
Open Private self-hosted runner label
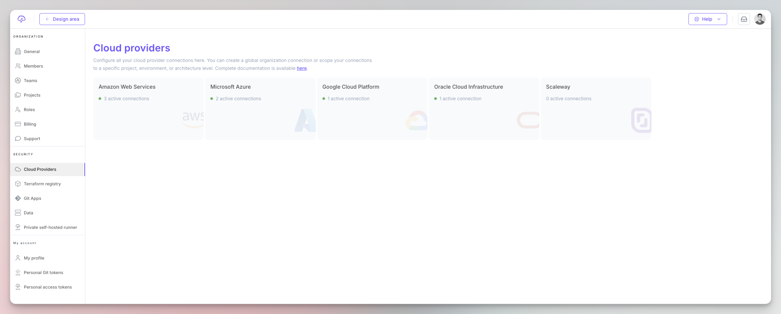[x=50, y=227]
